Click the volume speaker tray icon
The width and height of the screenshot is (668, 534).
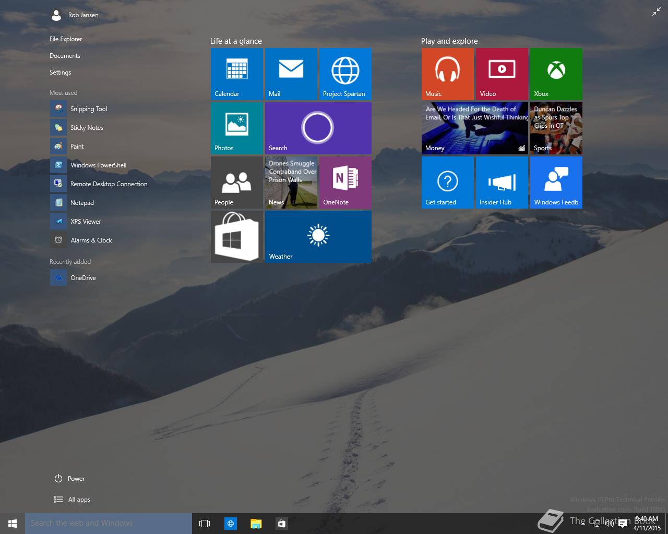click(x=609, y=524)
